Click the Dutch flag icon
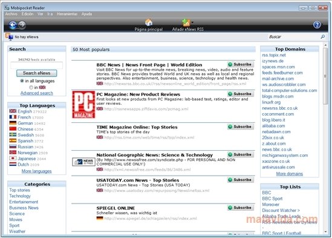 (x=13, y=164)
